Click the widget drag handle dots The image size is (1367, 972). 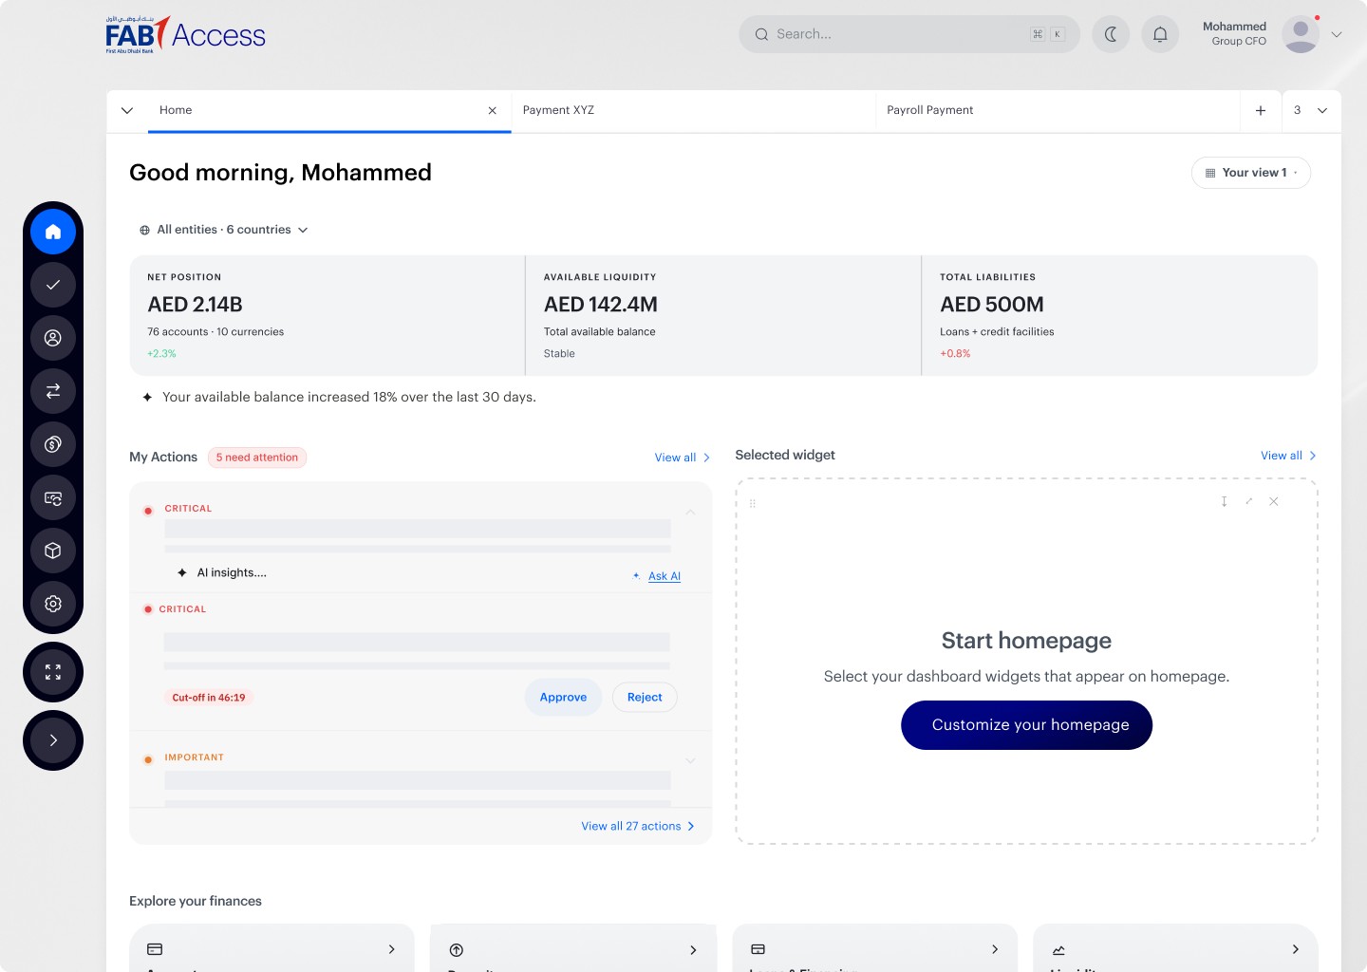pos(753,503)
